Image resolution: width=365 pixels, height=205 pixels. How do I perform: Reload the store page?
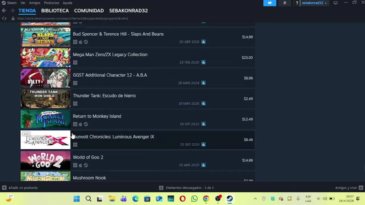click(4, 18)
